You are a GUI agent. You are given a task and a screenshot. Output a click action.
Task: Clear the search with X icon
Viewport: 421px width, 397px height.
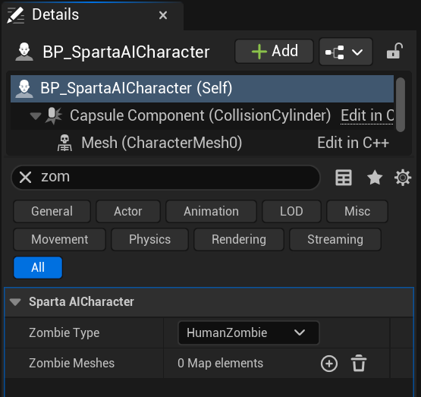(26, 178)
